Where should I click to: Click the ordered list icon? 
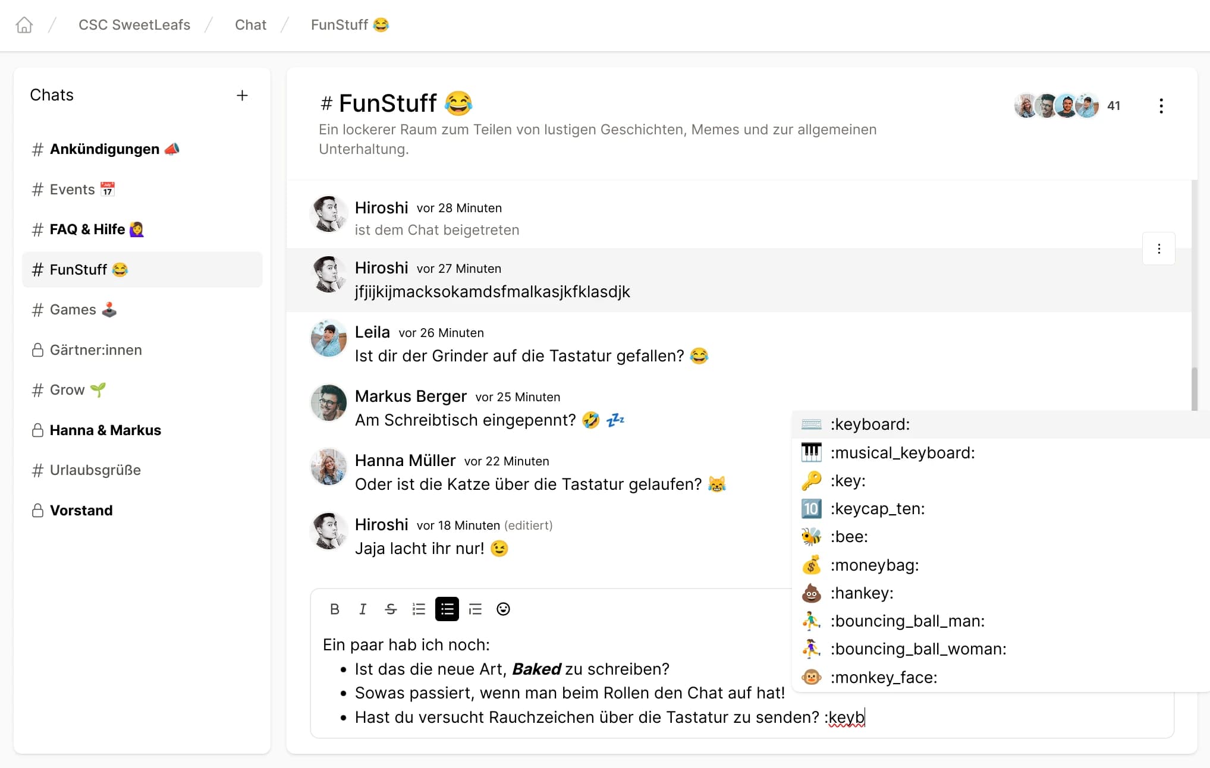pyautogui.click(x=419, y=609)
